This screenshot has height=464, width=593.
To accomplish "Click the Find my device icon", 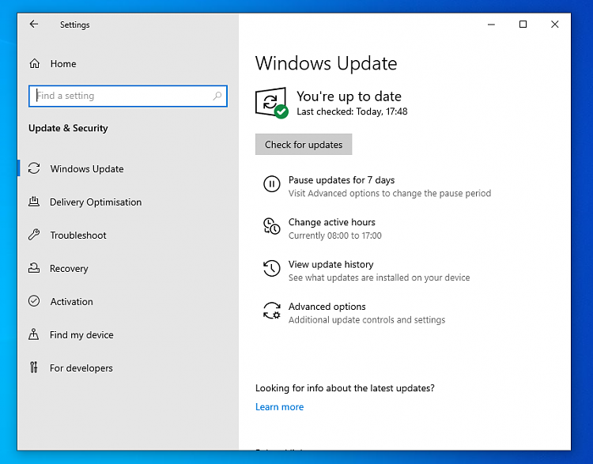I will coord(34,334).
